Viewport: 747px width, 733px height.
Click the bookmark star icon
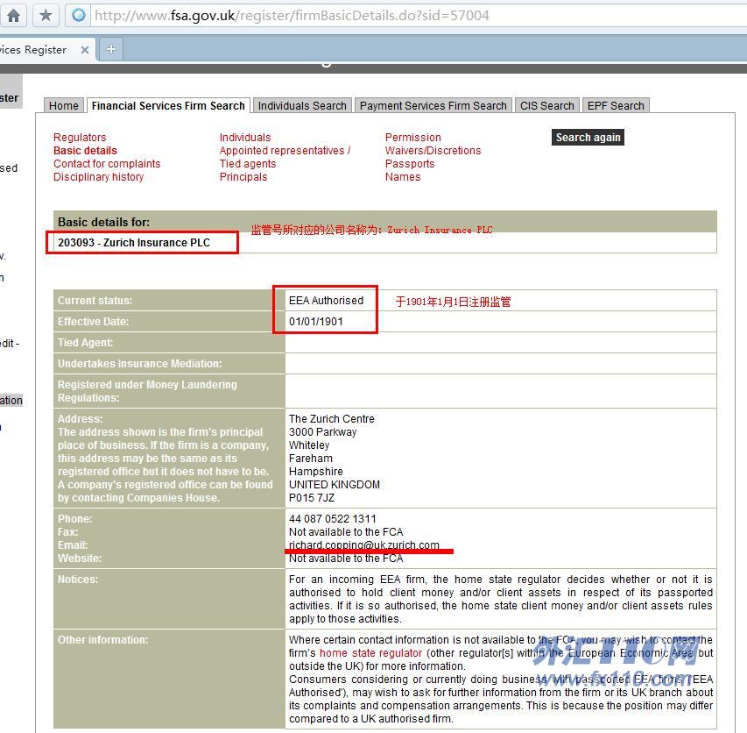tap(46, 15)
